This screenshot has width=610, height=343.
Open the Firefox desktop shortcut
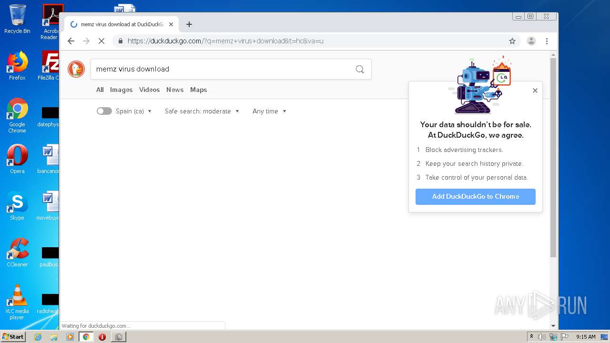(x=17, y=66)
